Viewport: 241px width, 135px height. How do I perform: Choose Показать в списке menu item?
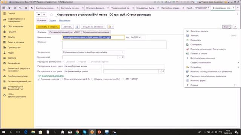(x=212, y=54)
